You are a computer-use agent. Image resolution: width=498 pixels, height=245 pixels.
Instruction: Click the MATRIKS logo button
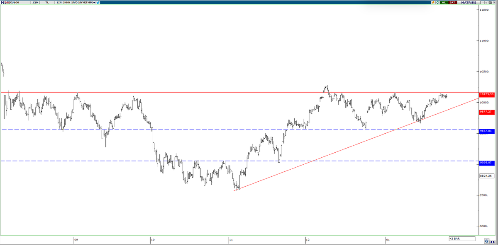pos(469,2)
